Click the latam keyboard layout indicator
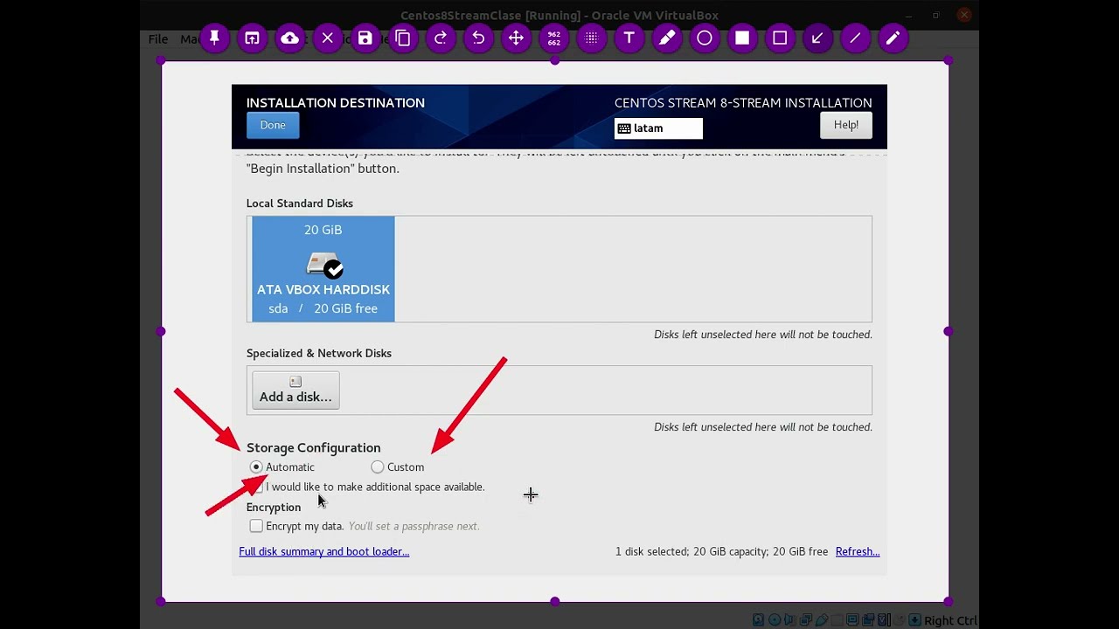This screenshot has width=1119, height=629. pos(658,128)
